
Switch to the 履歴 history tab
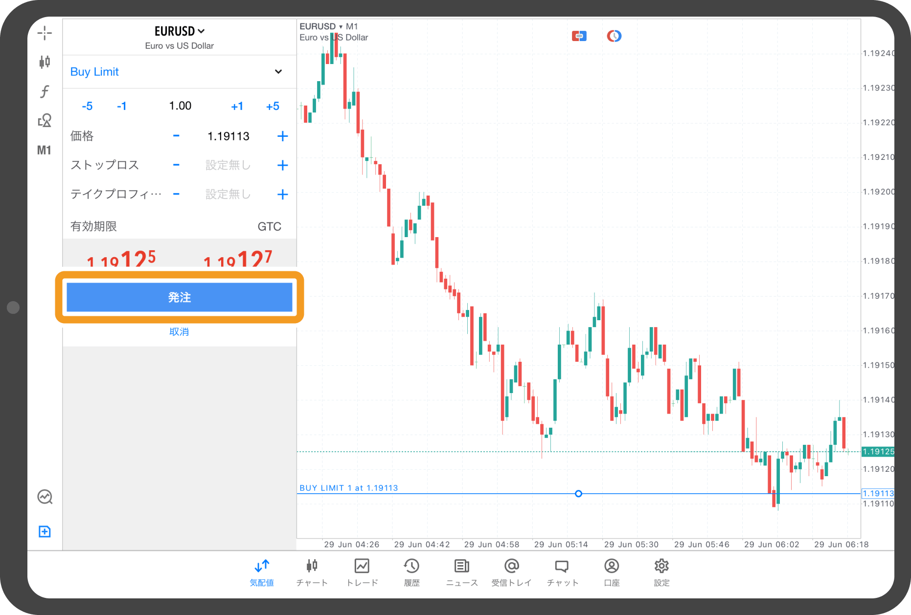click(411, 571)
